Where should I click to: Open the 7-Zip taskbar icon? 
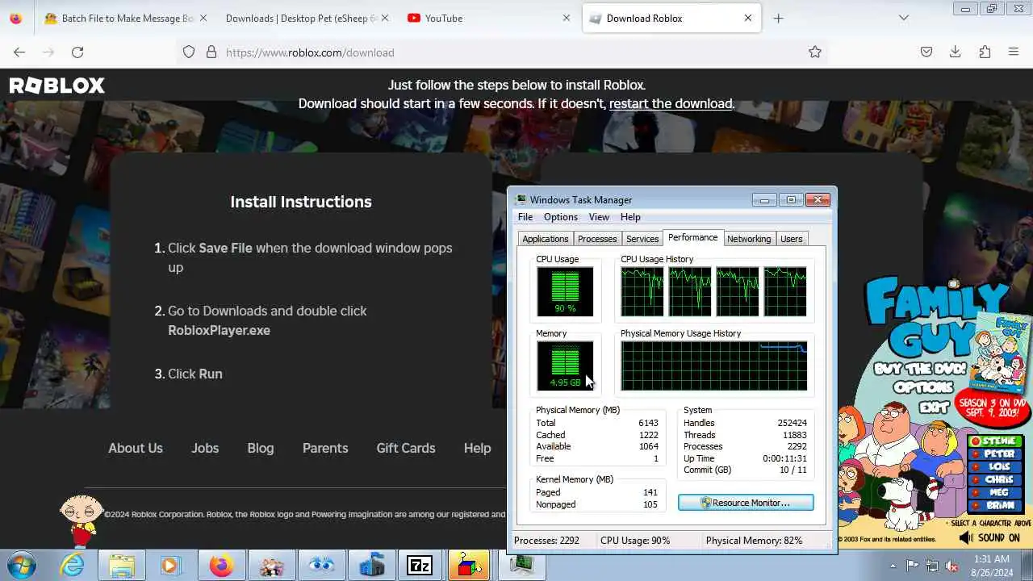pos(420,566)
